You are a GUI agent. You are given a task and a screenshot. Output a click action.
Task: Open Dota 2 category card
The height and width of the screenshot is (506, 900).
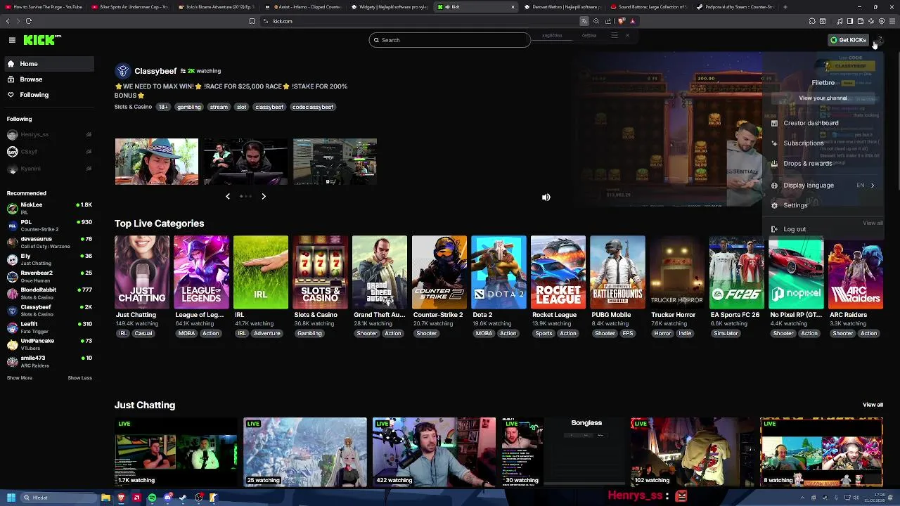coord(499,273)
